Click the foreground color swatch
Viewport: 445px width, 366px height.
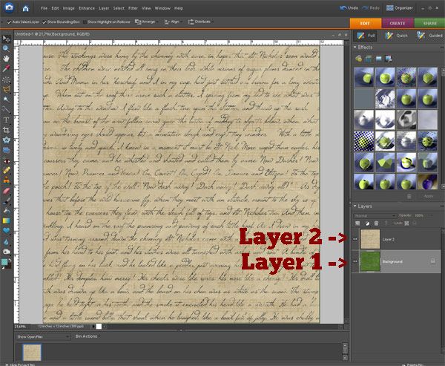(4, 262)
